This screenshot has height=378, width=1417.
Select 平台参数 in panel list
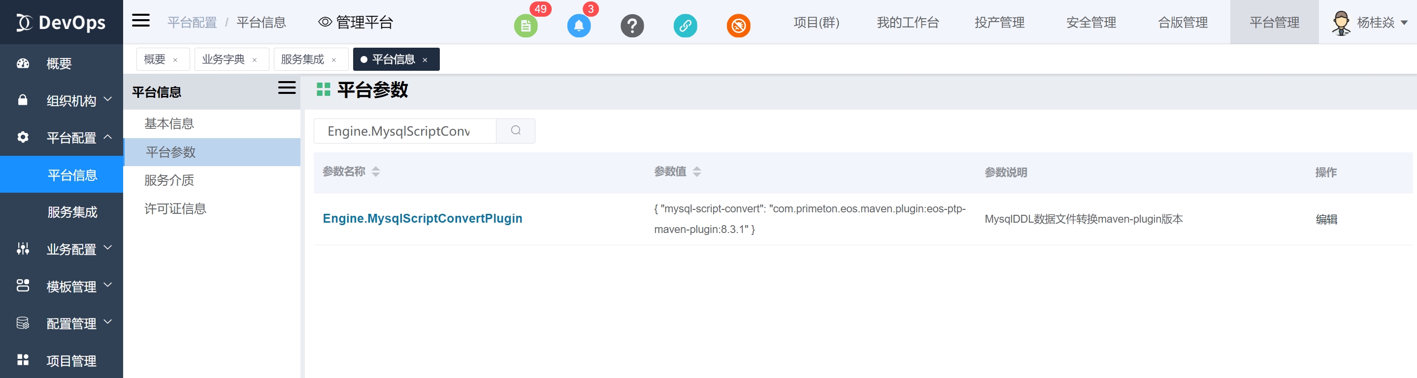(212, 152)
